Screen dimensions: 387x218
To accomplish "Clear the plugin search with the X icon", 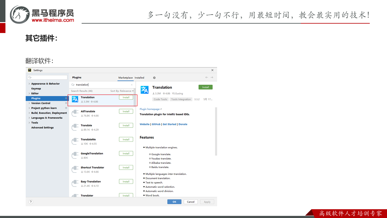I will click(132, 85).
